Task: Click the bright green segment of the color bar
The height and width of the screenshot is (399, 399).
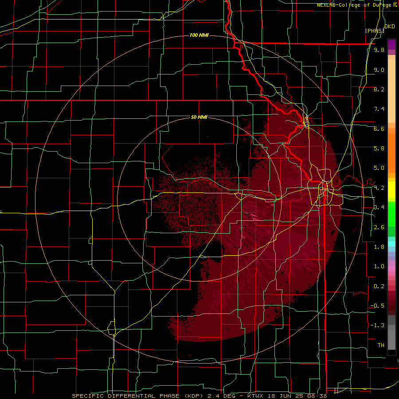Action: (x=391, y=214)
